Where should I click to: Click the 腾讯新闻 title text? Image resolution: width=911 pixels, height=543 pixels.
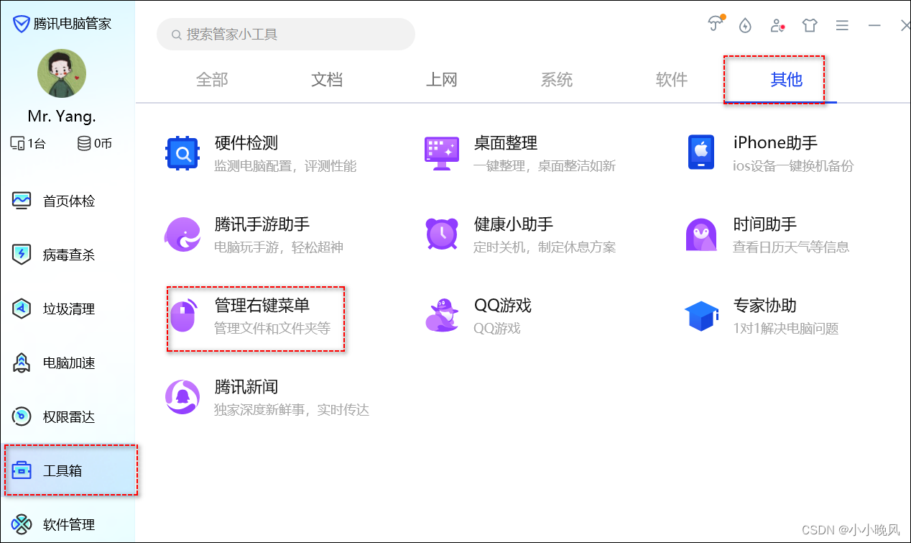click(x=246, y=386)
